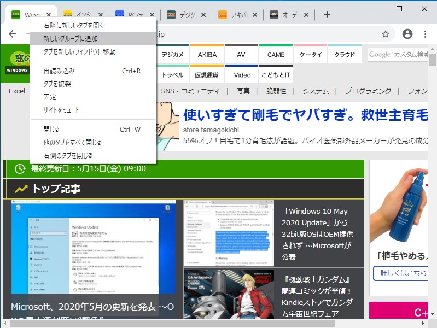The image size is (437, 328).
Task: Choose サイトをミュート menu item
Action: point(93,110)
